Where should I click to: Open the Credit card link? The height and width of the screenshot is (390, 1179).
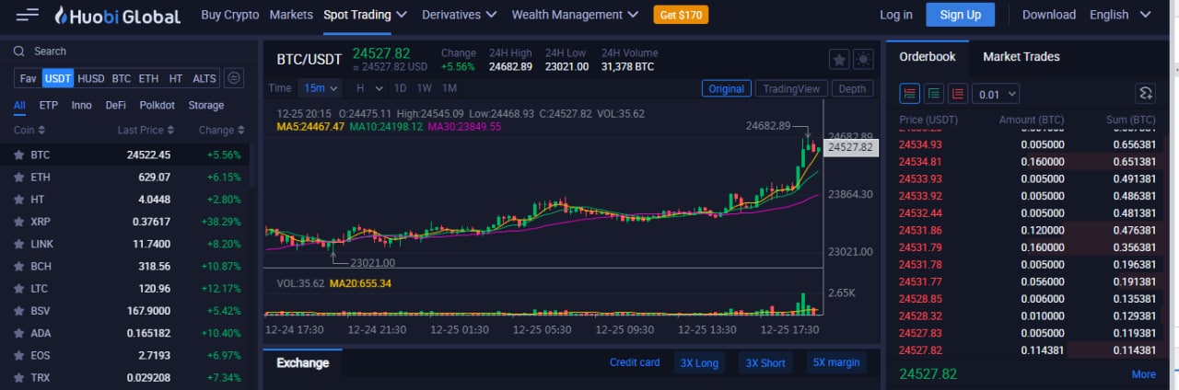point(635,362)
